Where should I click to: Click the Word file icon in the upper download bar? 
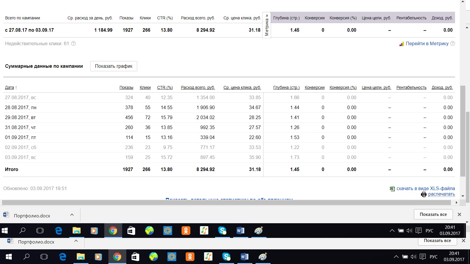pyautogui.click(x=6, y=215)
